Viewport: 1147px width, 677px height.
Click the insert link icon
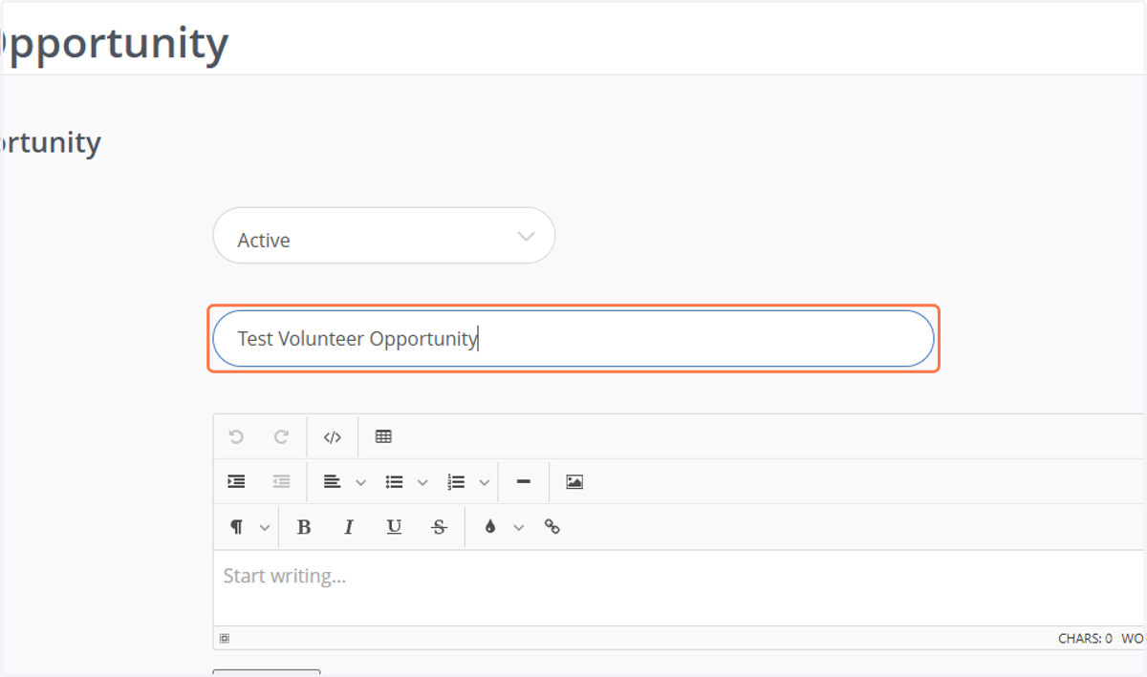(552, 527)
